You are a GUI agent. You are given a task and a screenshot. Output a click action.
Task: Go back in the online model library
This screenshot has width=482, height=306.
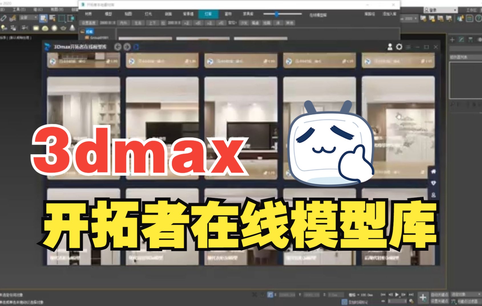[118, 47]
